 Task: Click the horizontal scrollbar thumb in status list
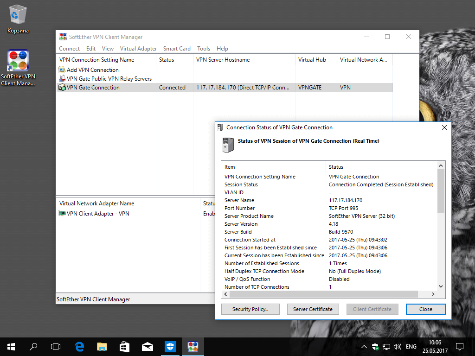[323, 294]
